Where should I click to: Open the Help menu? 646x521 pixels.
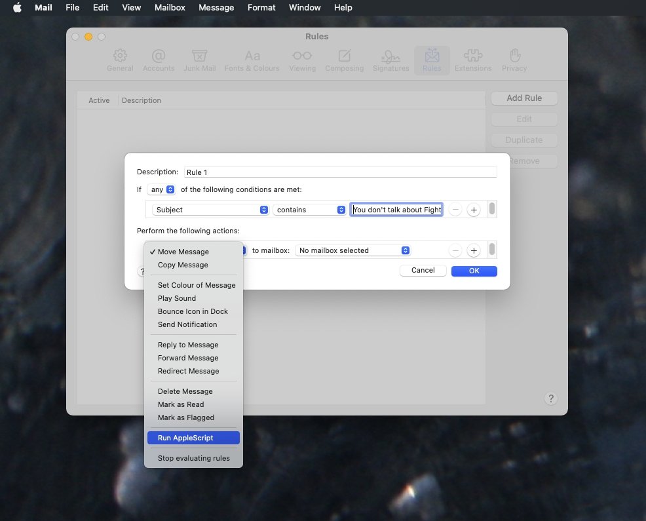[x=343, y=7]
